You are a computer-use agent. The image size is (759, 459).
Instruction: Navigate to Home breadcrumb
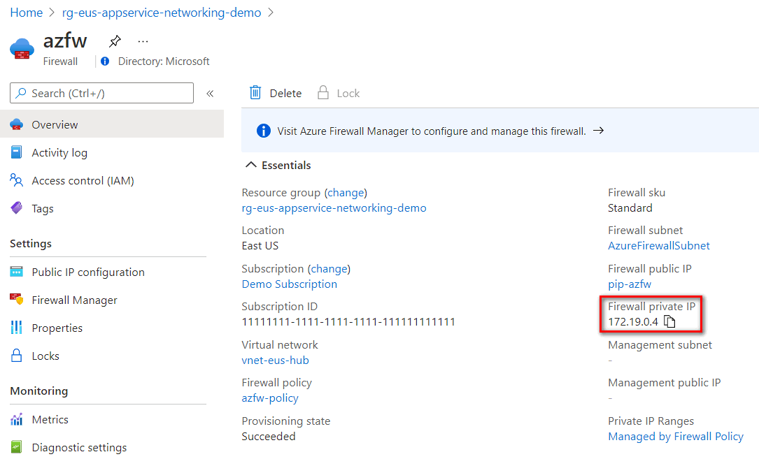point(27,13)
